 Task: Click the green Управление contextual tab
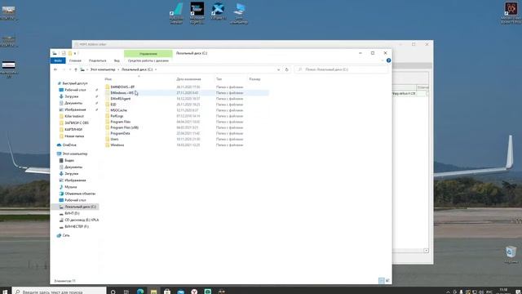tap(148, 53)
